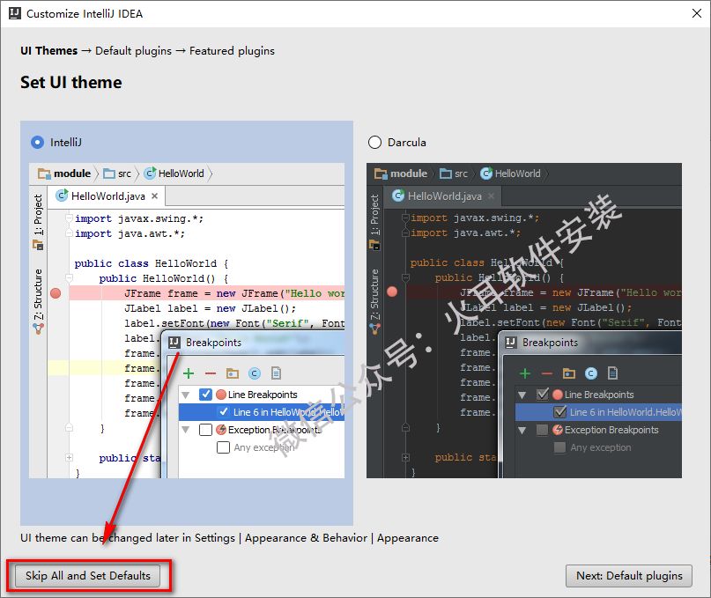Toggle Line Breakpoints checkbox in light preview
Viewport: 711px width, 598px height.
pyautogui.click(x=205, y=395)
